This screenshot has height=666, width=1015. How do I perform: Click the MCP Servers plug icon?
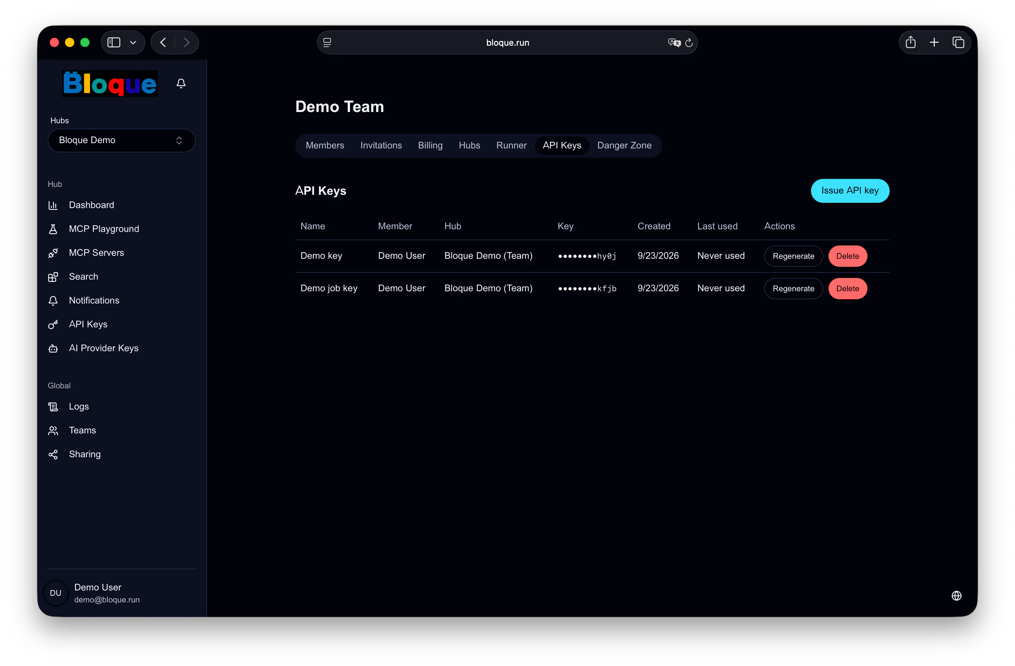pos(53,253)
